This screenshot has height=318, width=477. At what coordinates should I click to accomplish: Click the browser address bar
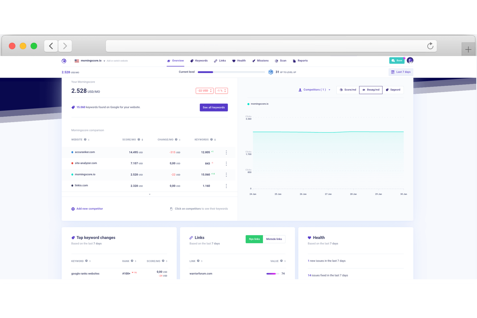(x=271, y=46)
